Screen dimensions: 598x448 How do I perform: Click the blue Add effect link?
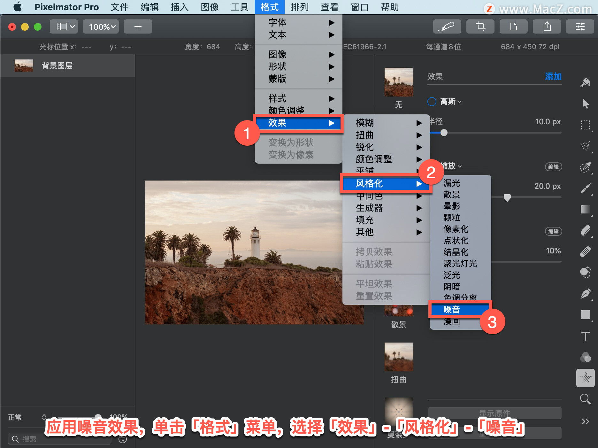coord(553,76)
